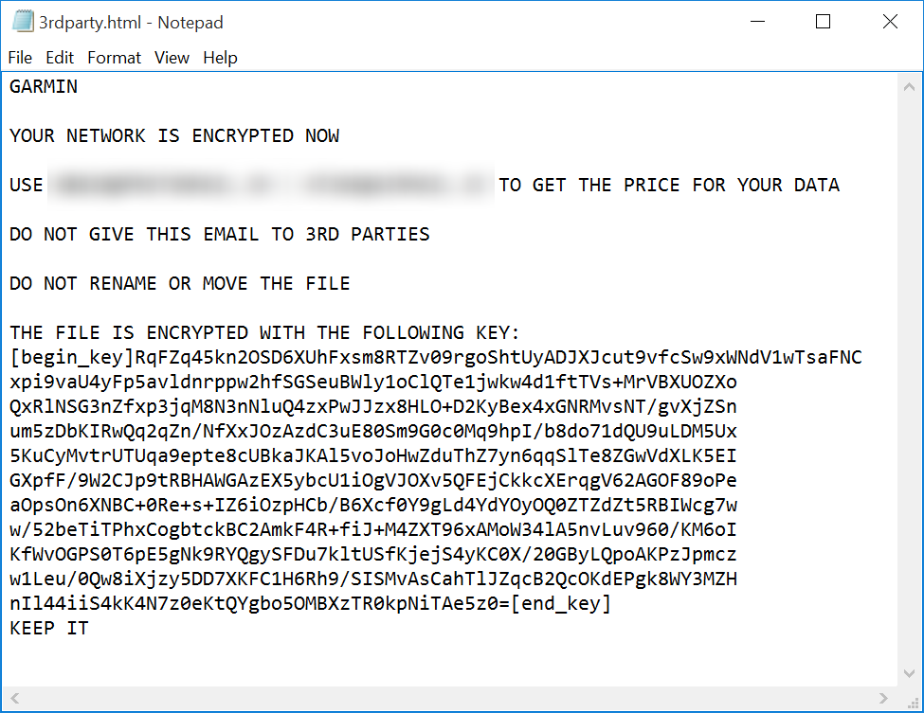Expand the Format menu
Screen dimensions: 924x713
tap(114, 58)
